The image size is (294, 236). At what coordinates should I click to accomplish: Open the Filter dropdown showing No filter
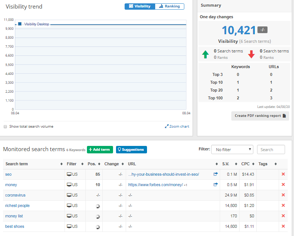(232, 150)
